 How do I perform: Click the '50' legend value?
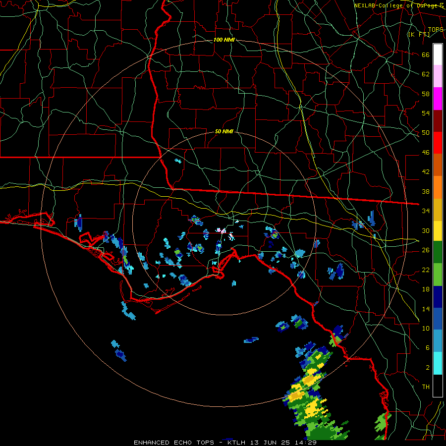tap(426, 132)
